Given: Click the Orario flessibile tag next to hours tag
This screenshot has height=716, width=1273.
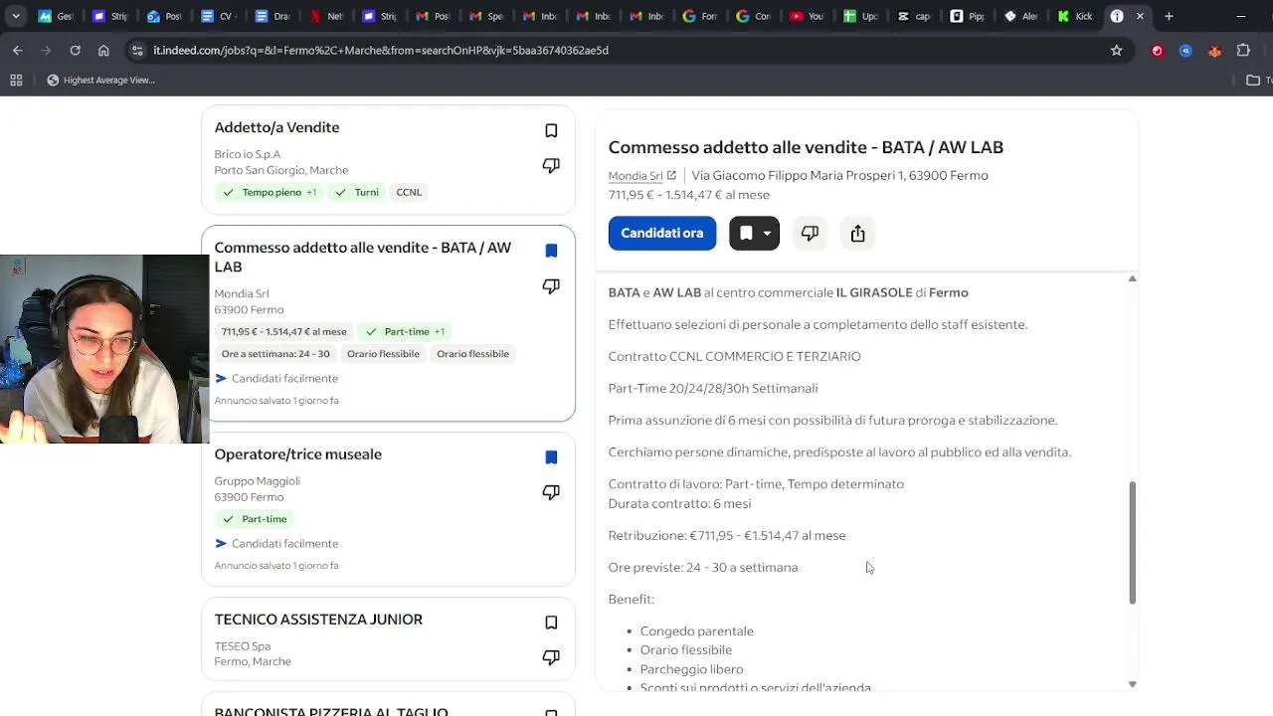Looking at the screenshot, I should 383,353.
